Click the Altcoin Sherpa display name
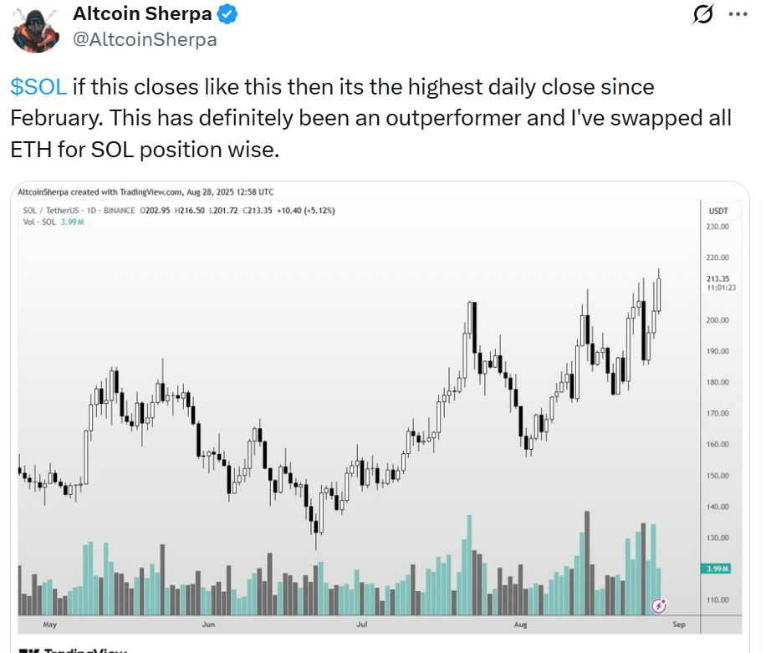Image resolution: width=766 pixels, height=653 pixels. [142, 13]
